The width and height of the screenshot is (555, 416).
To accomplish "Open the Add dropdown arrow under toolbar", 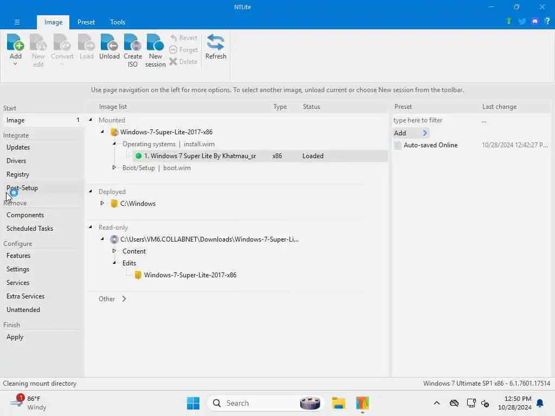I will pos(15,64).
